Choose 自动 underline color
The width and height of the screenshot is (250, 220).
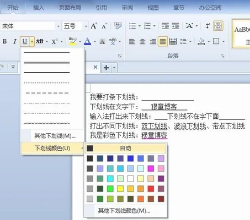(126, 148)
